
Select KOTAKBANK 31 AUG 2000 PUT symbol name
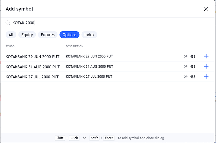point(33,67)
